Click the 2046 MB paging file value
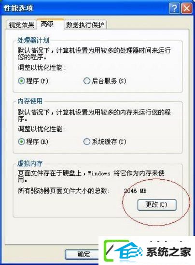 135,191
